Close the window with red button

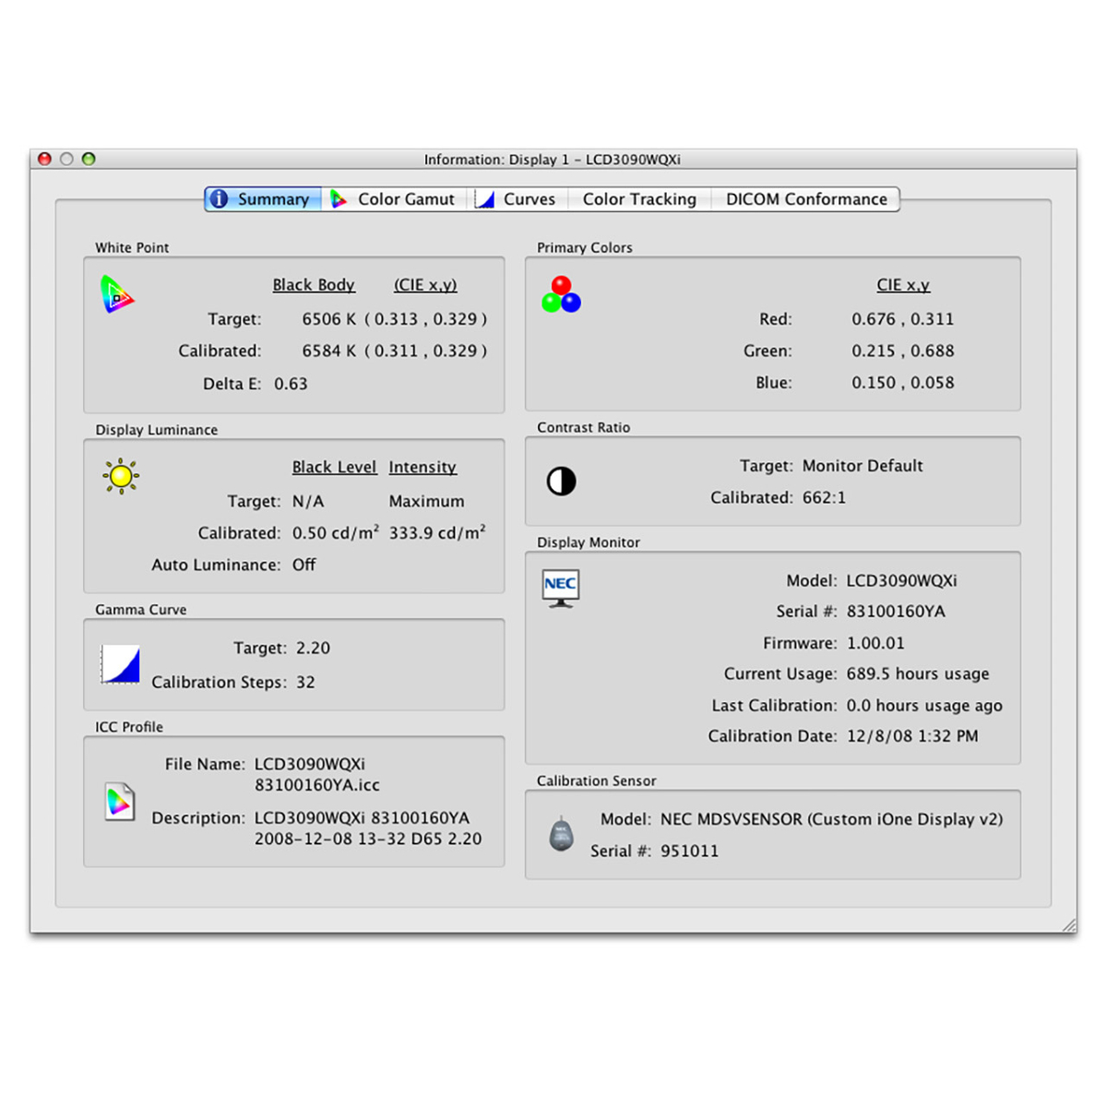[x=44, y=159]
